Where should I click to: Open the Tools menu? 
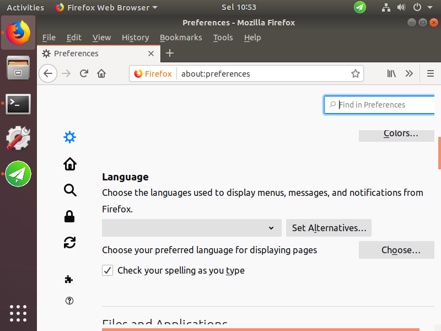click(x=223, y=38)
